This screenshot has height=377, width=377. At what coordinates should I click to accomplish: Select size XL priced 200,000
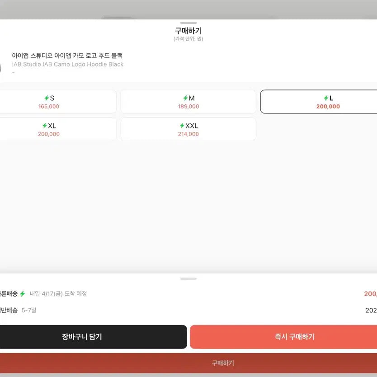58,129
